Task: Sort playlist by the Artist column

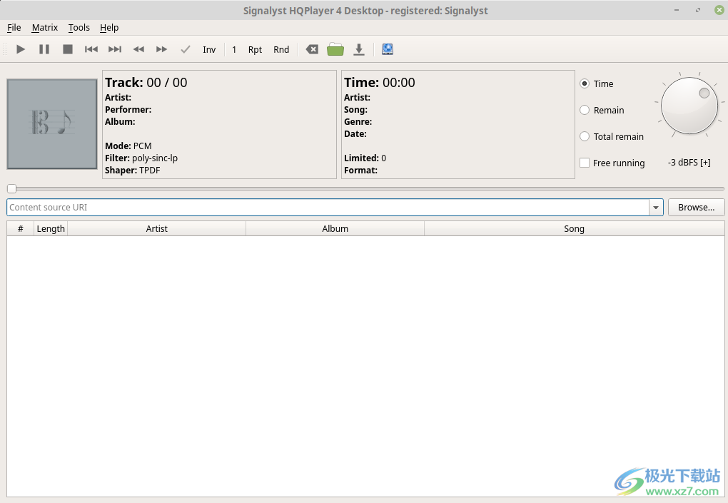Action: click(157, 229)
